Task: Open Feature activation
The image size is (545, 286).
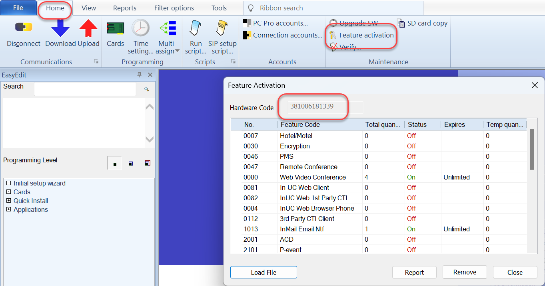Action: click(361, 35)
